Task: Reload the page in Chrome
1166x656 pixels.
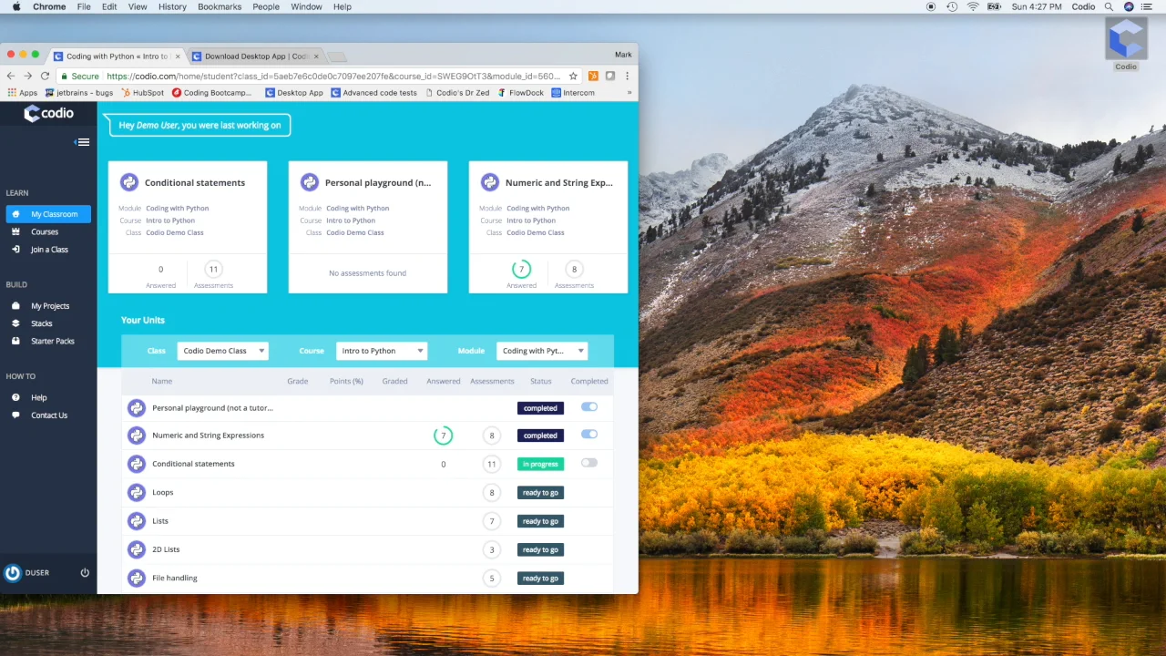Action: coord(45,76)
